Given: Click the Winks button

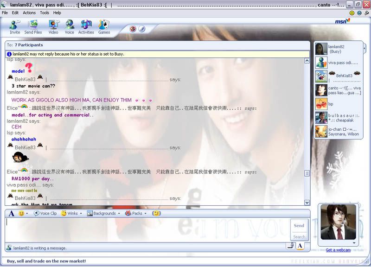Looking at the screenshot, I should tap(69, 213).
